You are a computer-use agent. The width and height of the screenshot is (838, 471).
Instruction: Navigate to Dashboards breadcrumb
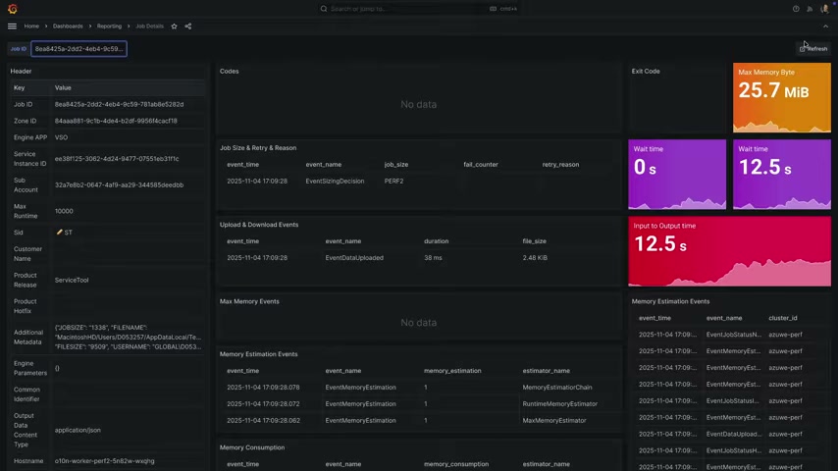click(68, 26)
